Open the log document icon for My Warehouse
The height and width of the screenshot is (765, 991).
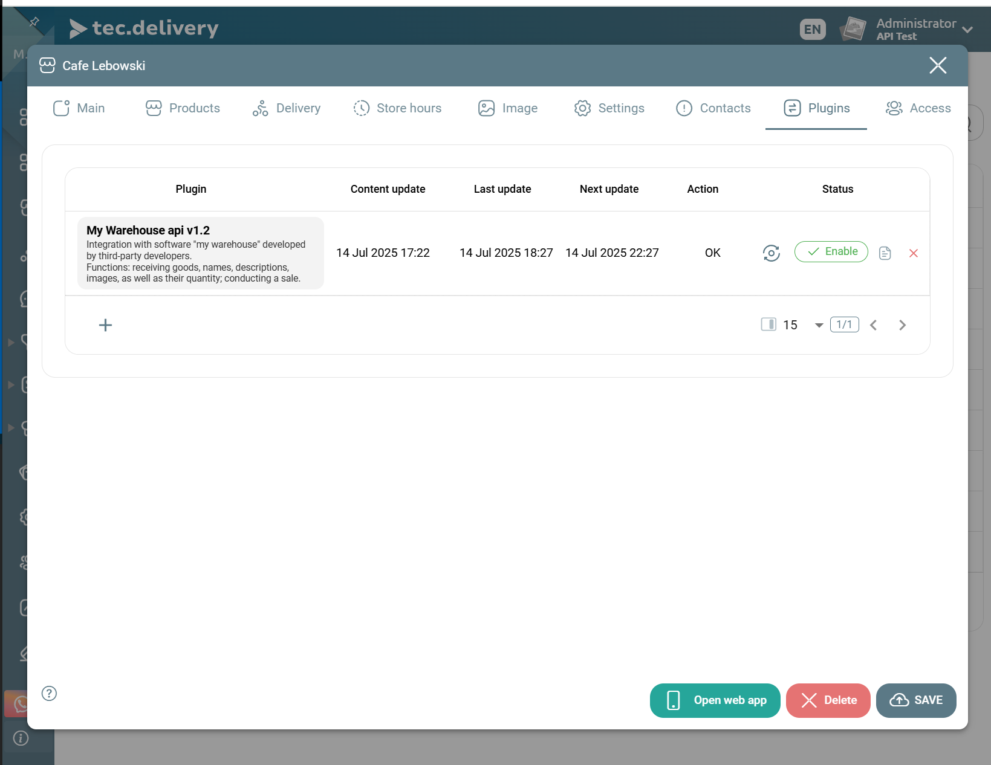[x=885, y=253]
